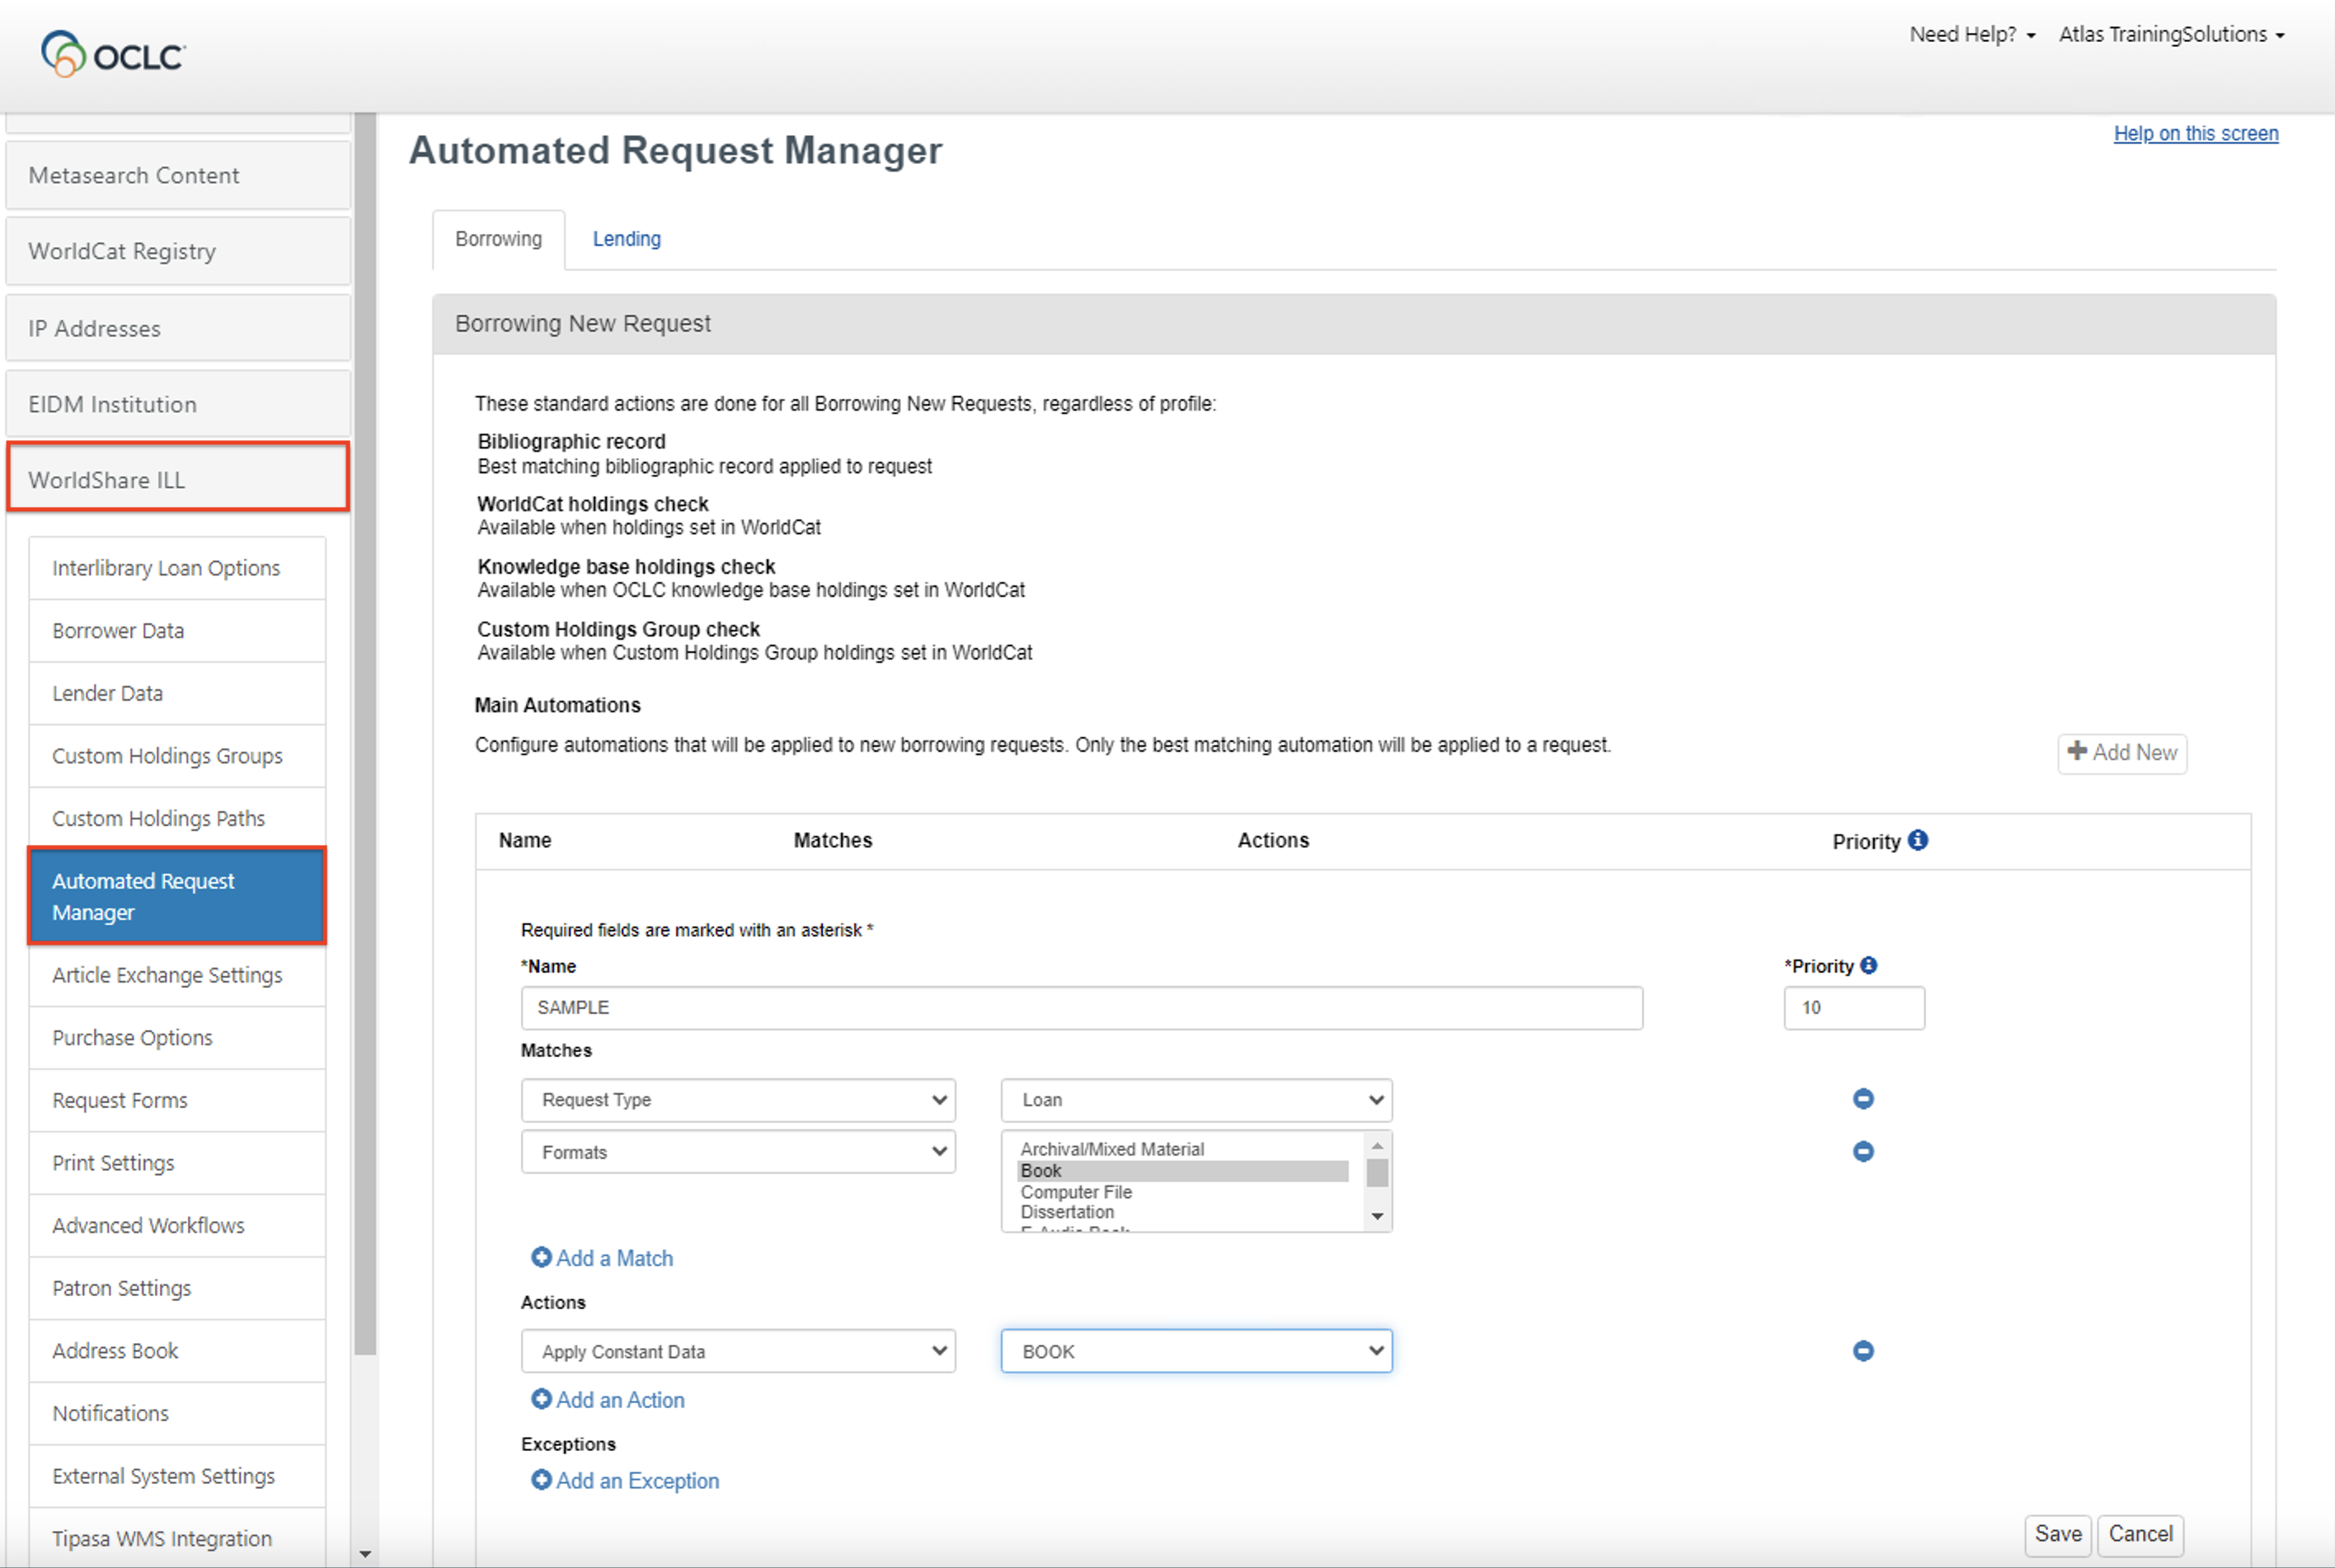Click info icon beside Priority column header
2335x1568 pixels.
tap(1917, 840)
